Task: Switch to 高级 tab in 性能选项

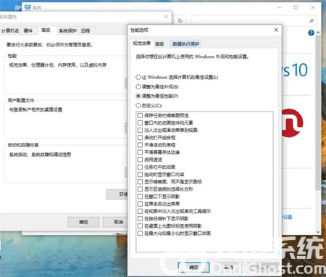Action: pos(159,44)
